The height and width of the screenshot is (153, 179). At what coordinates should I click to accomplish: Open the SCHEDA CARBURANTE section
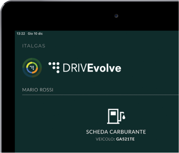(x=116, y=132)
